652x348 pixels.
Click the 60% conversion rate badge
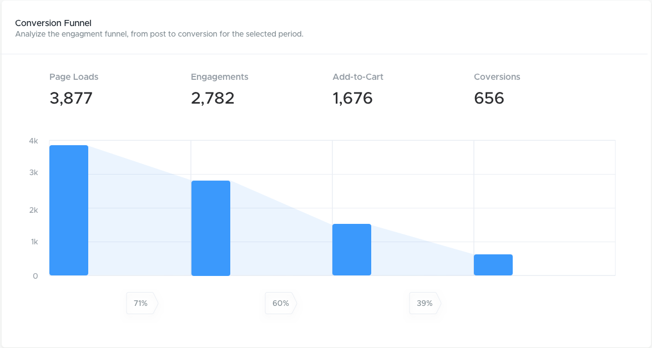click(x=281, y=303)
